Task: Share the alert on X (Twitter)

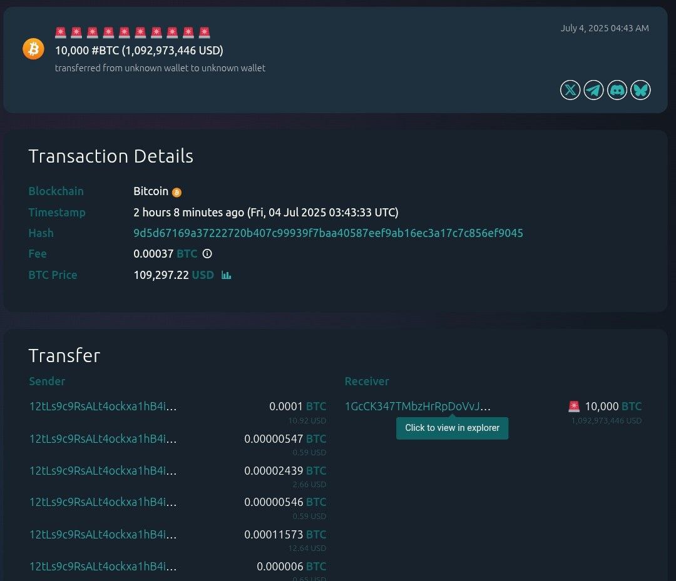Action: (570, 90)
